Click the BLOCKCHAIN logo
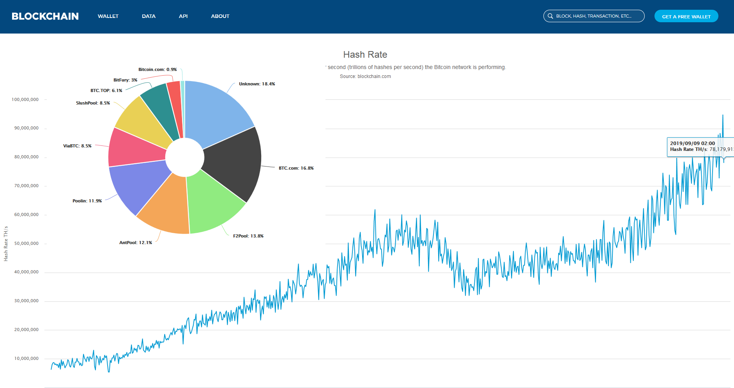Image resolution: width=734 pixels, height=388 pixels. tap(45, 16)
